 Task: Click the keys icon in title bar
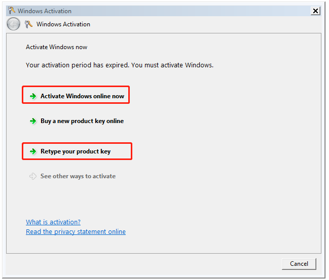tap(11, 11)
